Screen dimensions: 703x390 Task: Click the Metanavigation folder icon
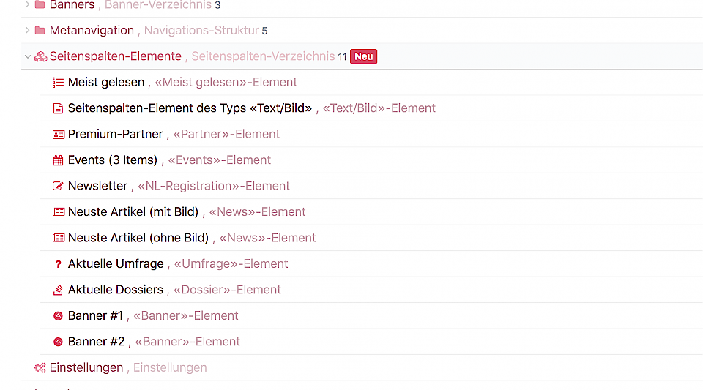40,31
